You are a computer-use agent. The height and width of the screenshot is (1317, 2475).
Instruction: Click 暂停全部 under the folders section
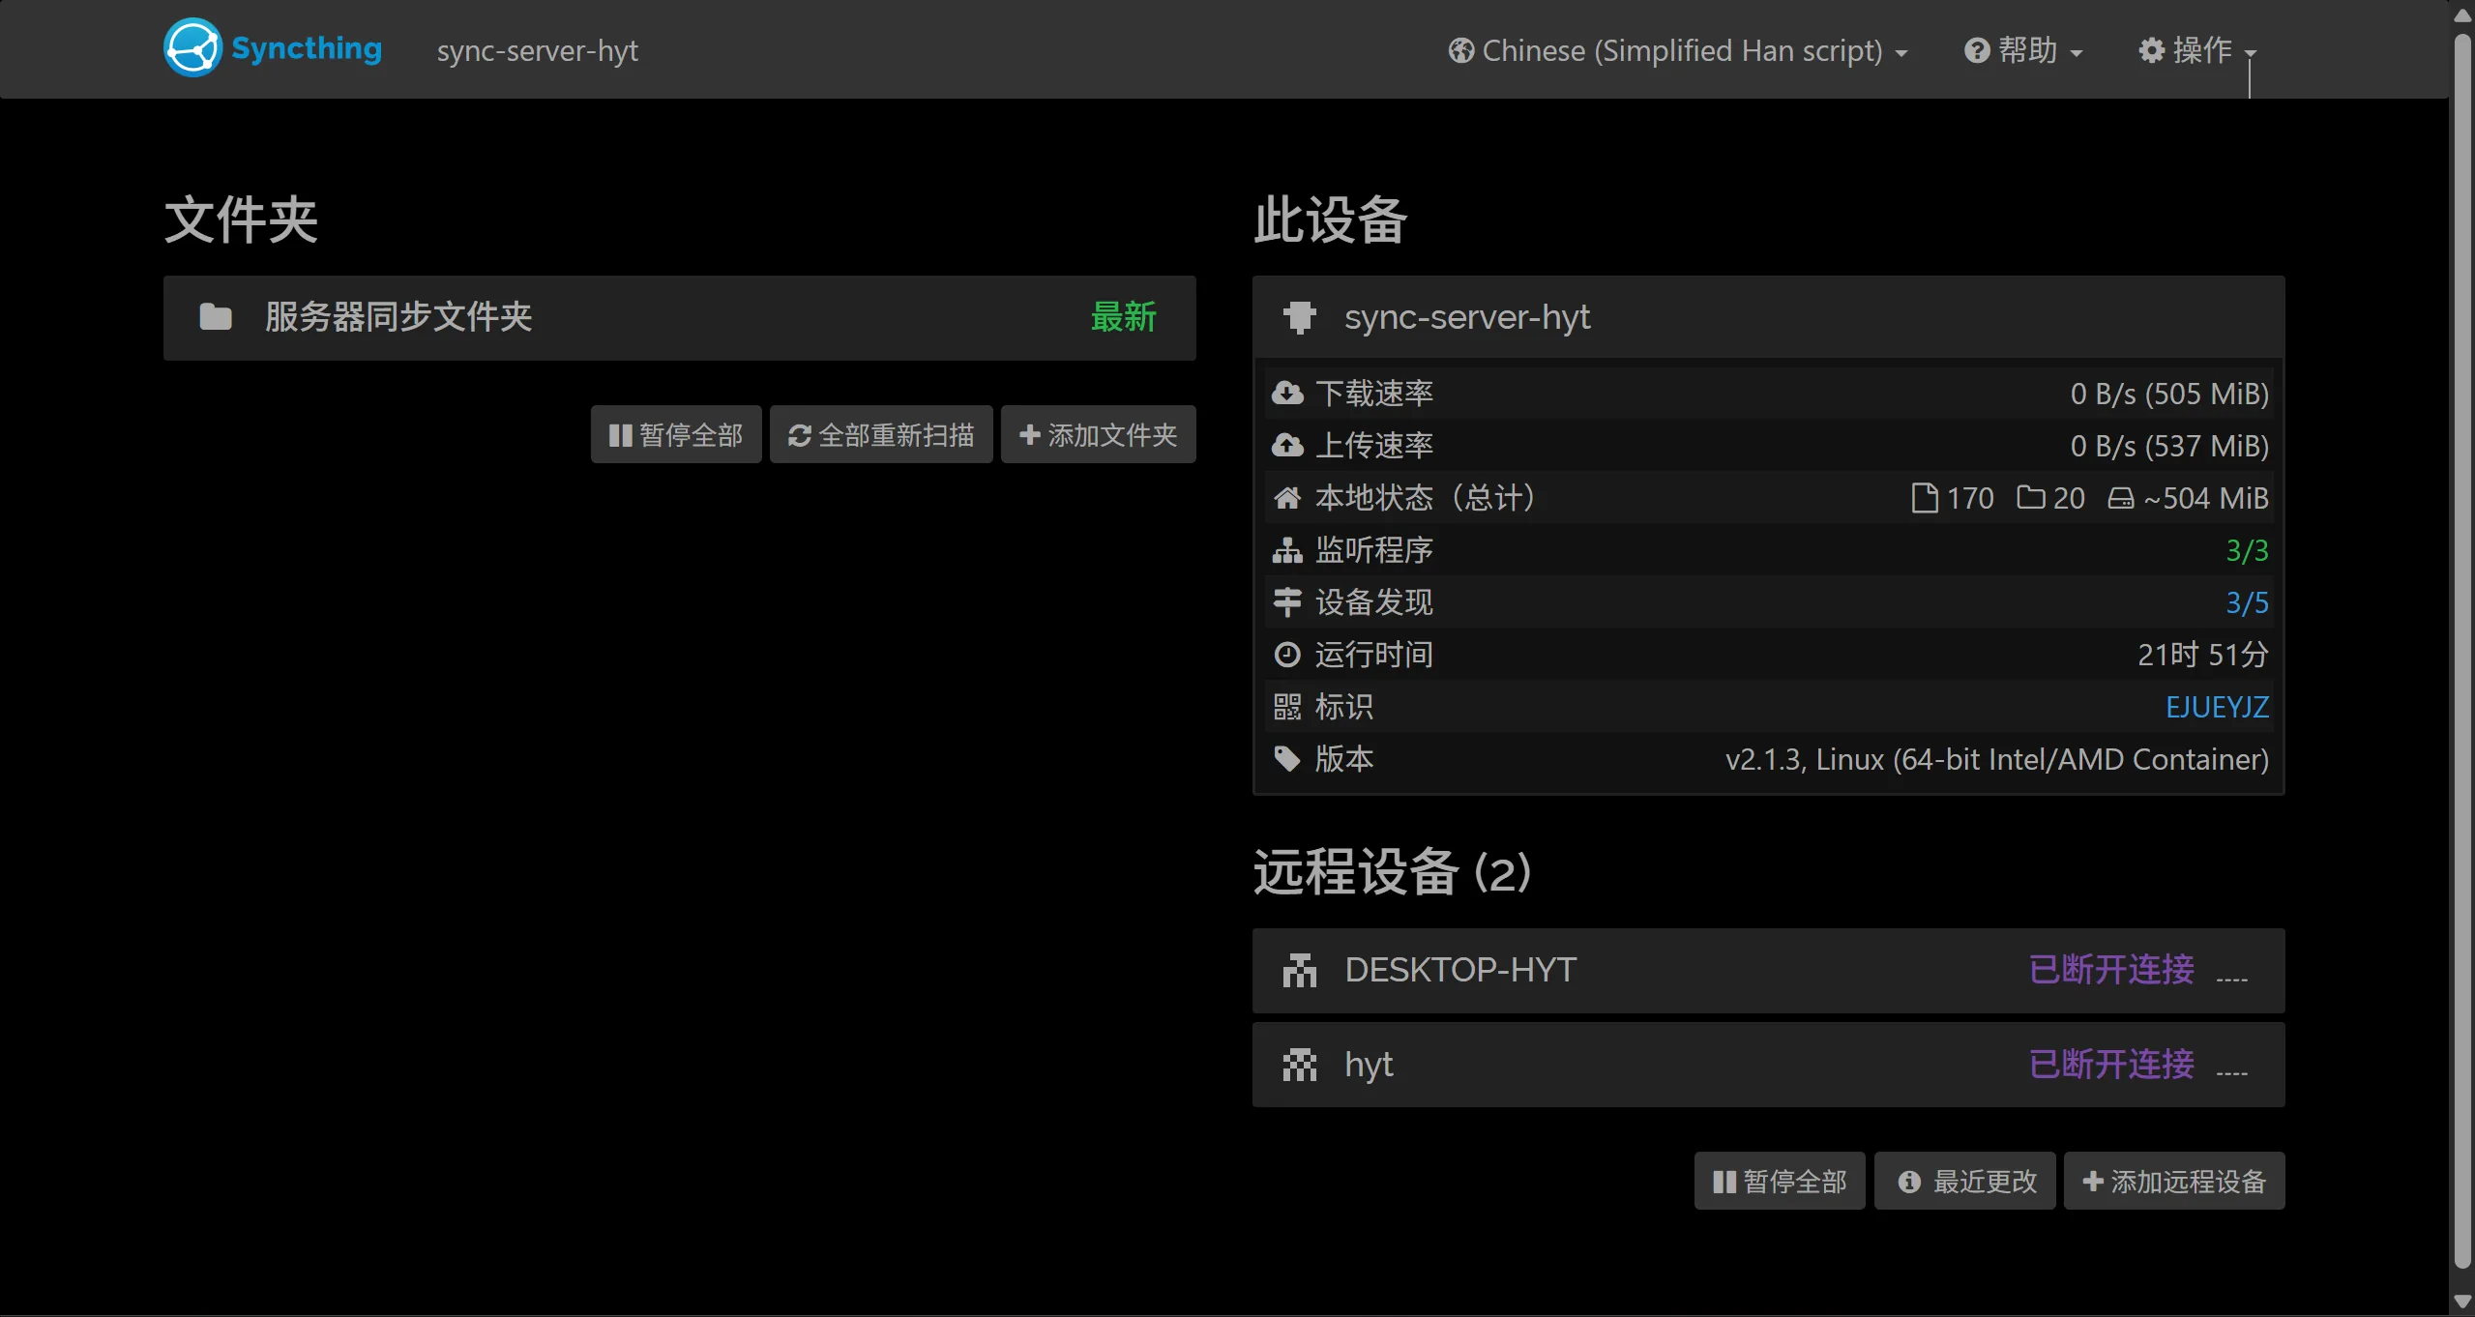[676, 435]
